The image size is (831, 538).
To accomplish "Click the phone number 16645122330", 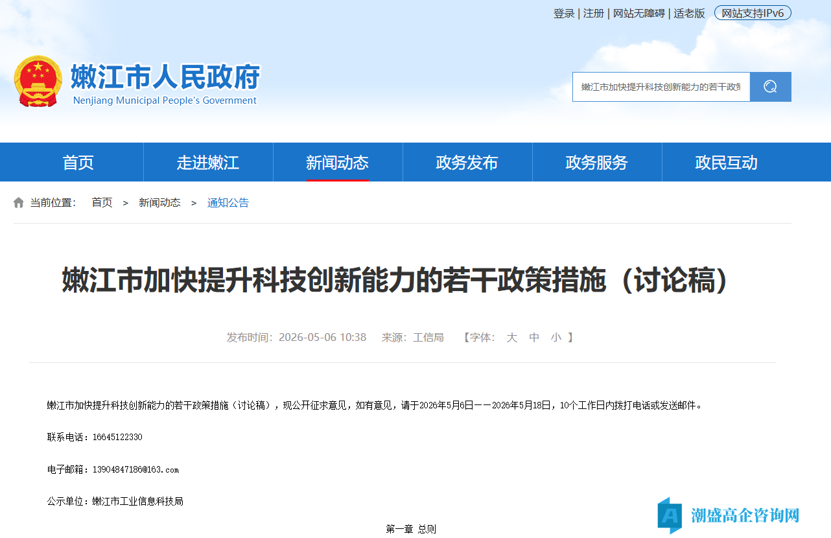I will [117, 437].
